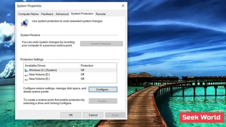The height and width of the screenshot is (127, 226).
Task: Click the Off status for Windows (C:)
Action: click(82, 70)
